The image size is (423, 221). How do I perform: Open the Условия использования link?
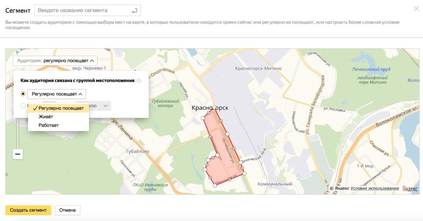(x=375, y=189)
